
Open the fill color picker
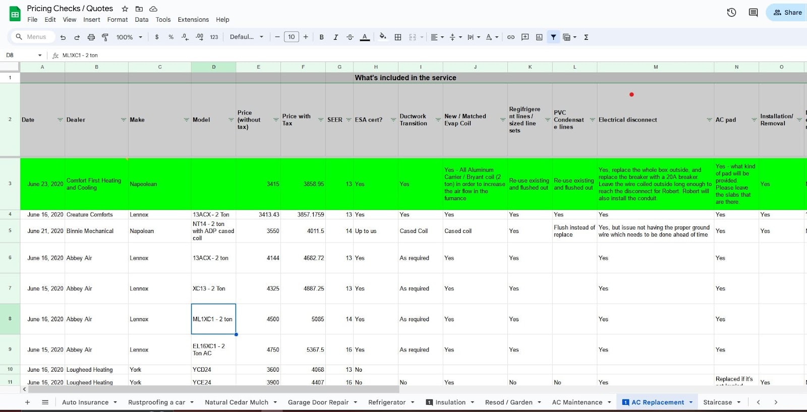(x=383, y=37)
